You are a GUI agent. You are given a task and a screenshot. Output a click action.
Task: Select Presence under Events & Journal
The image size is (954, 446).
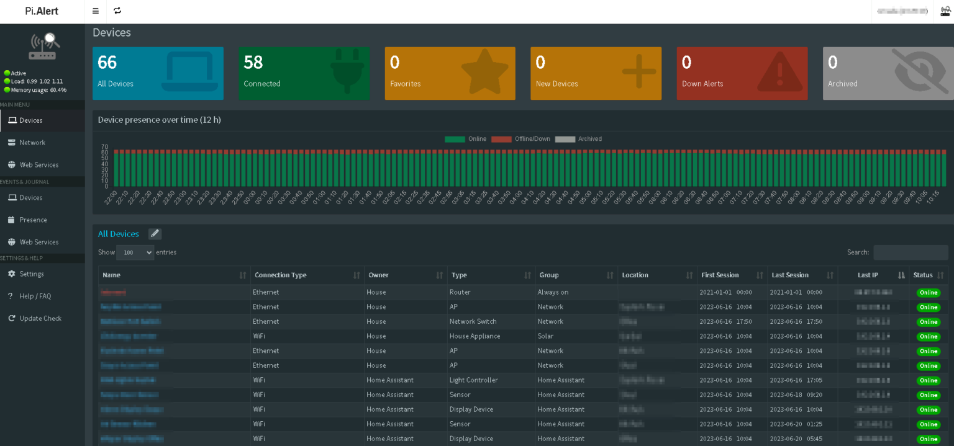point(34,219)
